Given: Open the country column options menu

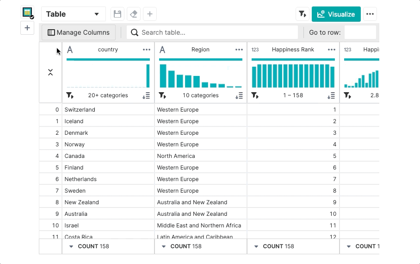Looking at the screenshot, I should [x=147, y=50].
